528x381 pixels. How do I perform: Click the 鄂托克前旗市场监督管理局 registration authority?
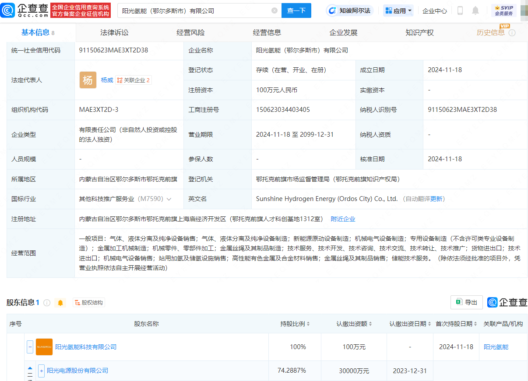328,179
